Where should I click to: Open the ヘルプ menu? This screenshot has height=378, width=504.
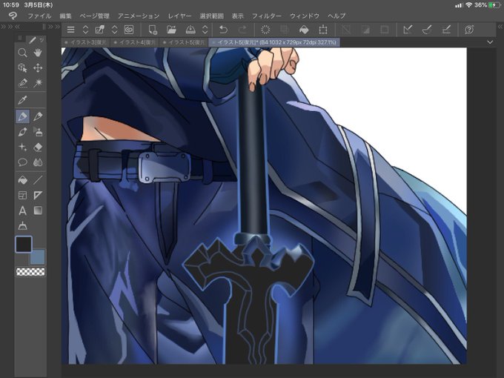click(336, 16)
